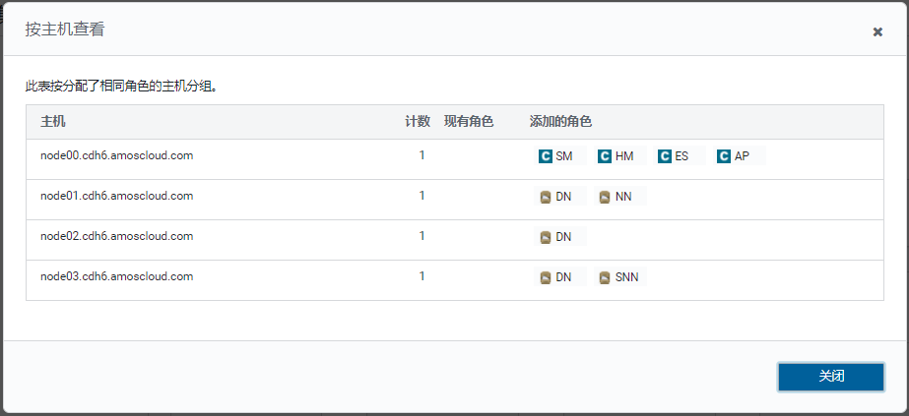
Task: Click the 现有角色 column header
Action: pyautogui.click(x=469, y=122)
